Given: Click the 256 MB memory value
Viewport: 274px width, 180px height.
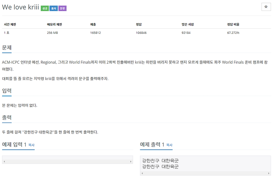Looking at the screenshot, I should pyautogui.click(x=52, y=33).
